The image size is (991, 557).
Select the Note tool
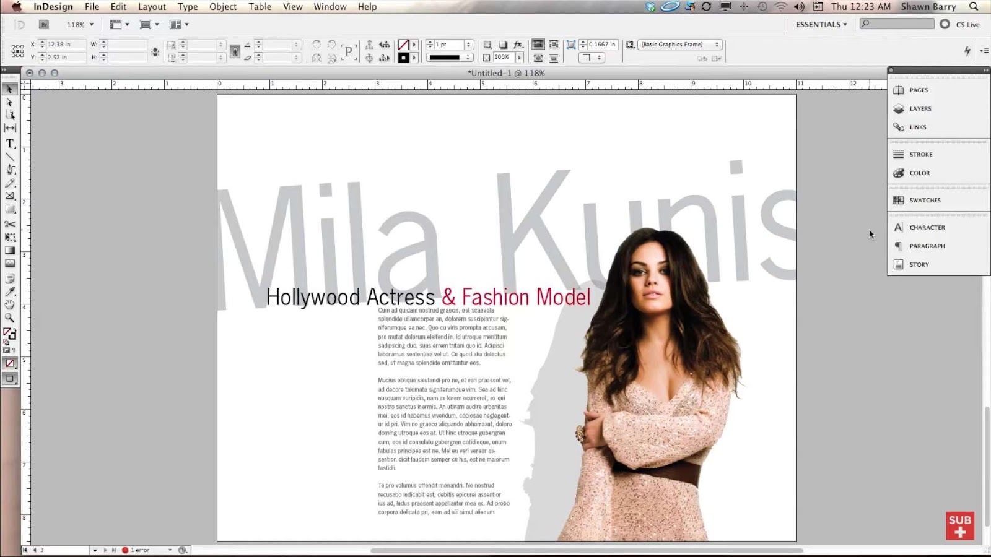(9, 278)
